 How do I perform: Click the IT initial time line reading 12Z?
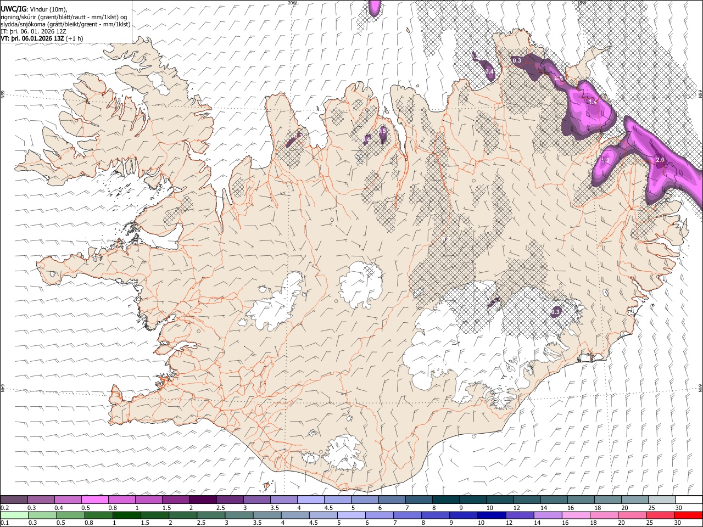[x=34, y=31]
